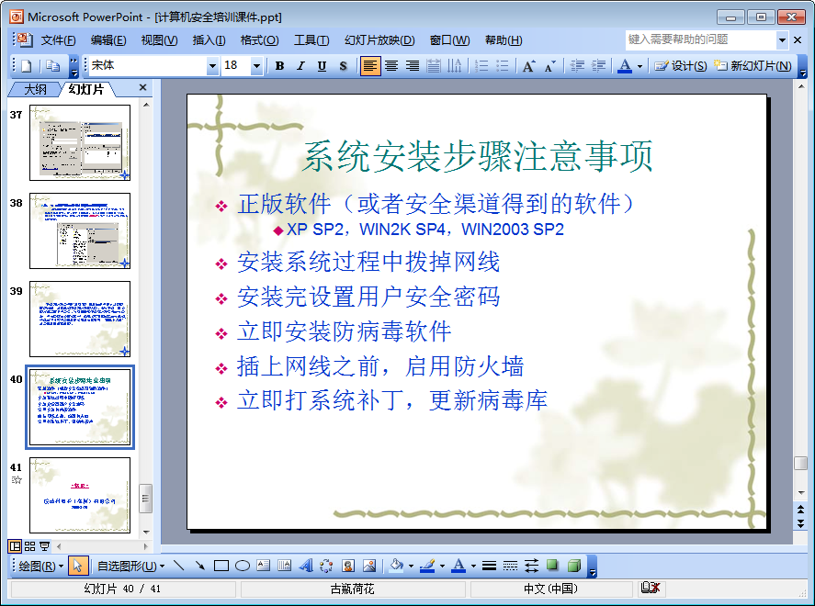
Task: Click the 设计(S) design button
Action: 680,66
